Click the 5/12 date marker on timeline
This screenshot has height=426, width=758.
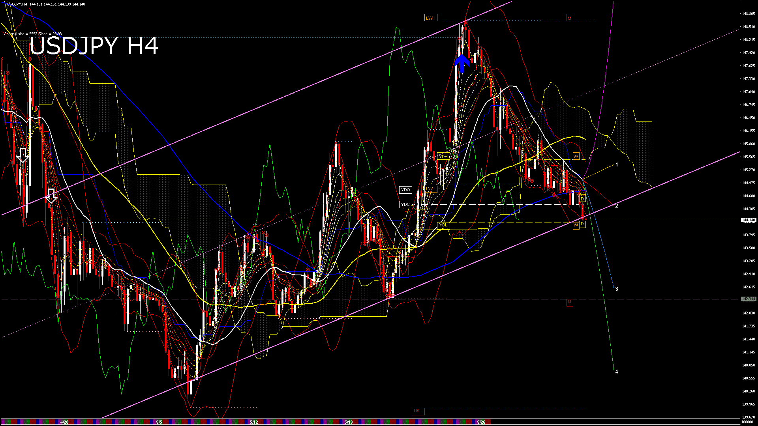[x=254, y=422]
